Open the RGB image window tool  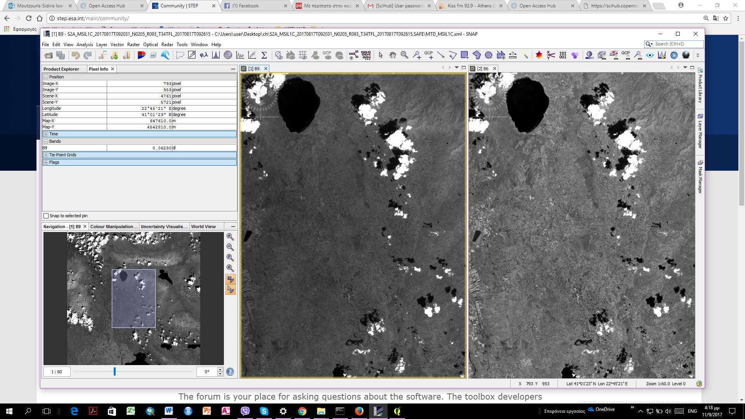(x=142, y=55)
